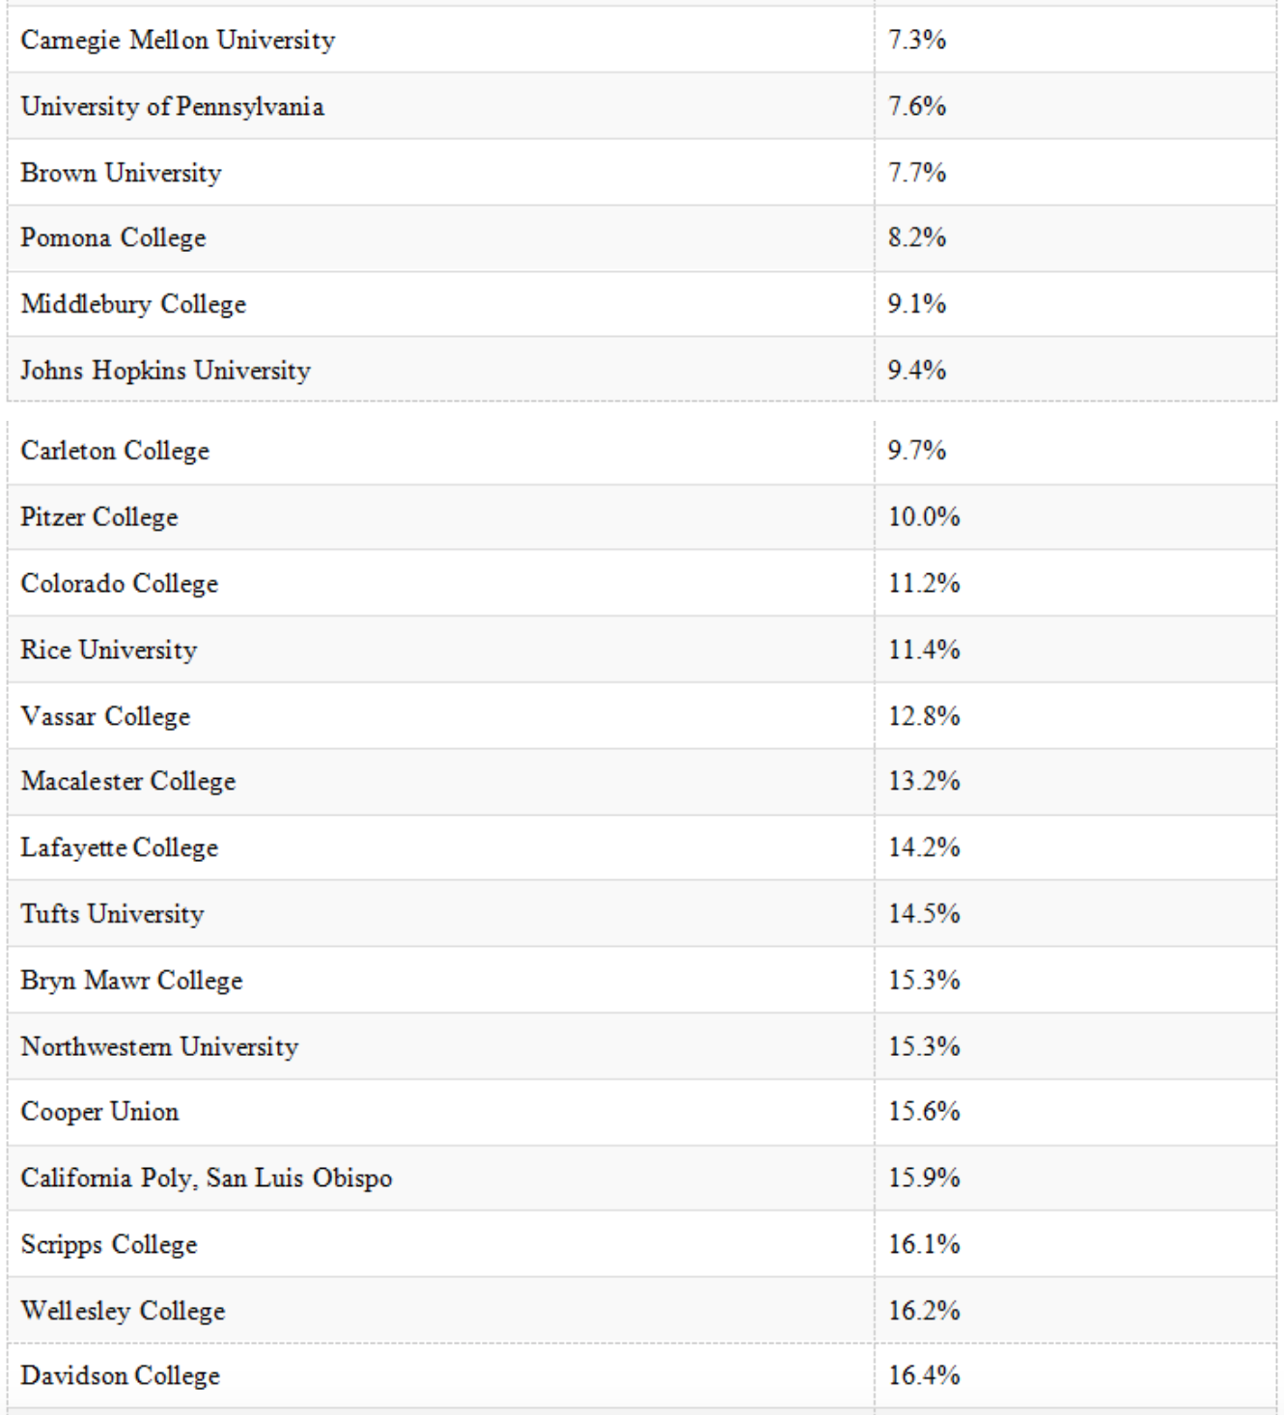Click the Brown University table entry
The height and width of the screenshot is (1415, 1284).
(121, 173)
